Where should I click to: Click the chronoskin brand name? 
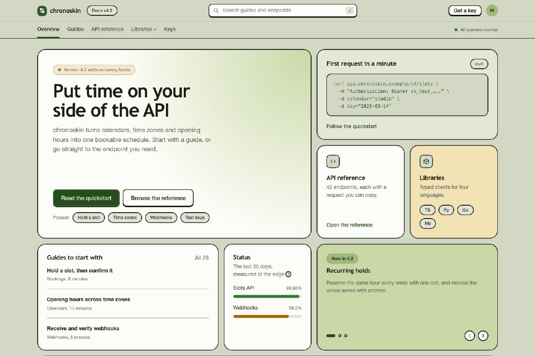pyautogui.click(x=65, y=10)
